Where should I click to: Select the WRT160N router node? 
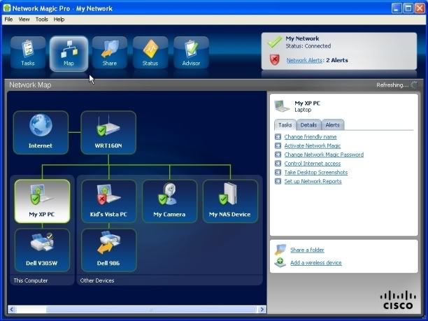(x=108, y=132)
